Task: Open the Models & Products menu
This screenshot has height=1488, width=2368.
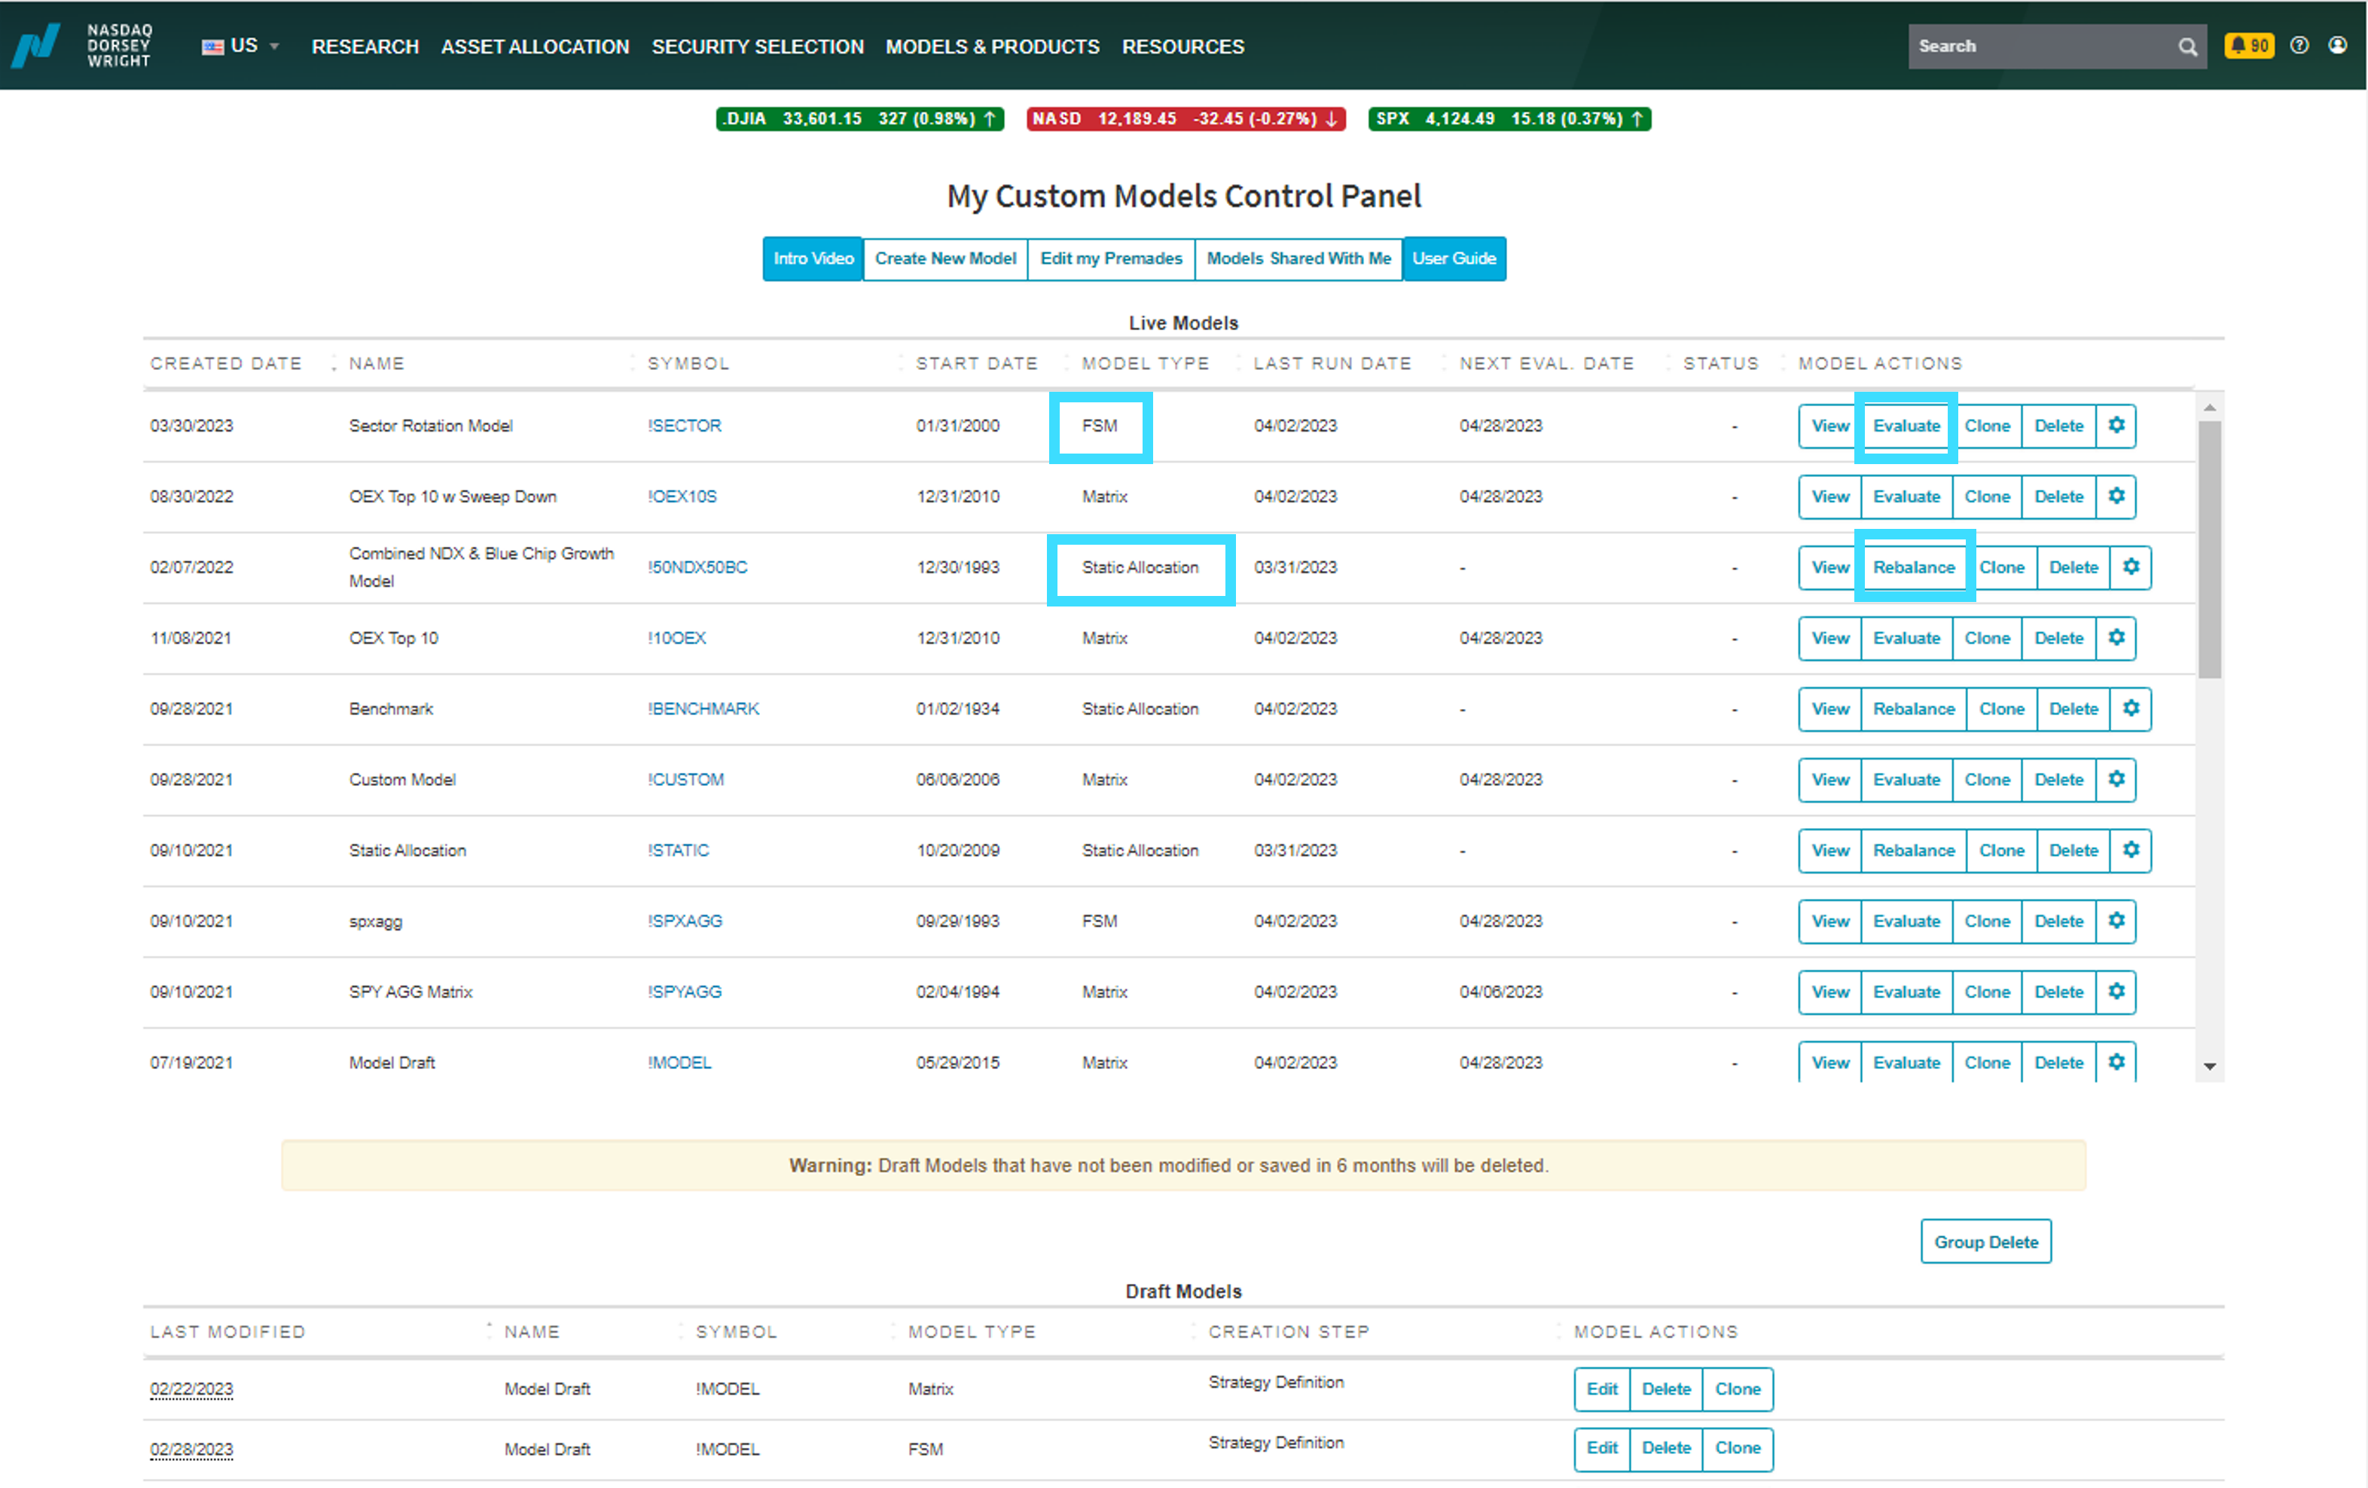Action: click(992, 46)
